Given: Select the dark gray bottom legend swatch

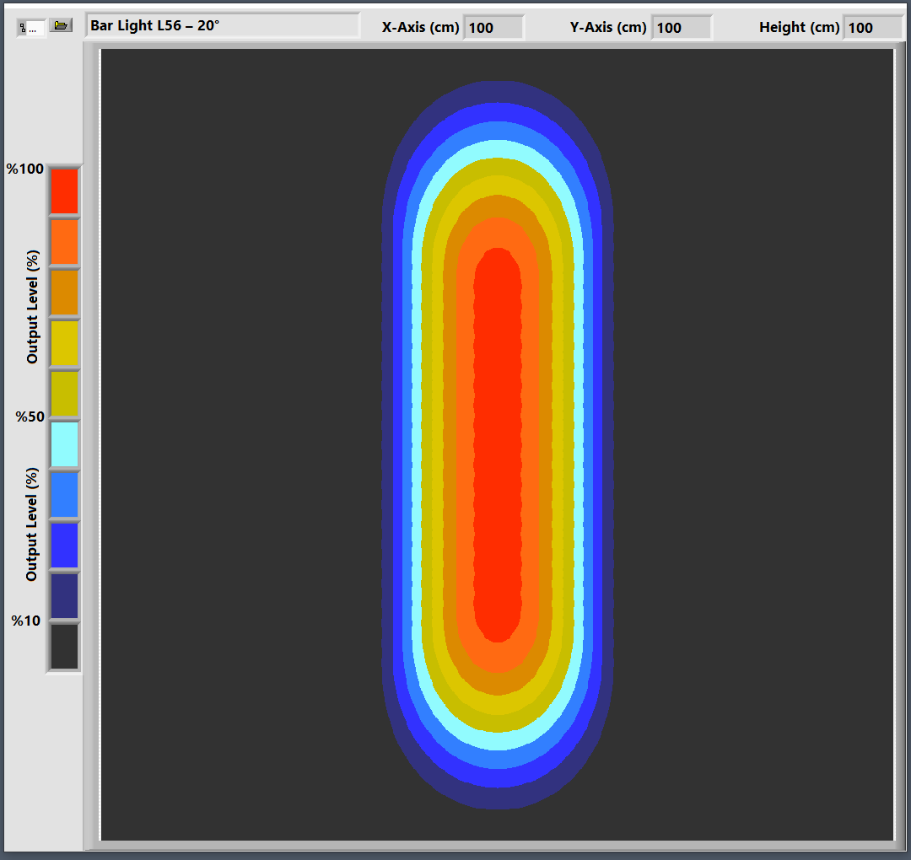Looking at the screenshot, I should point(64,647).
